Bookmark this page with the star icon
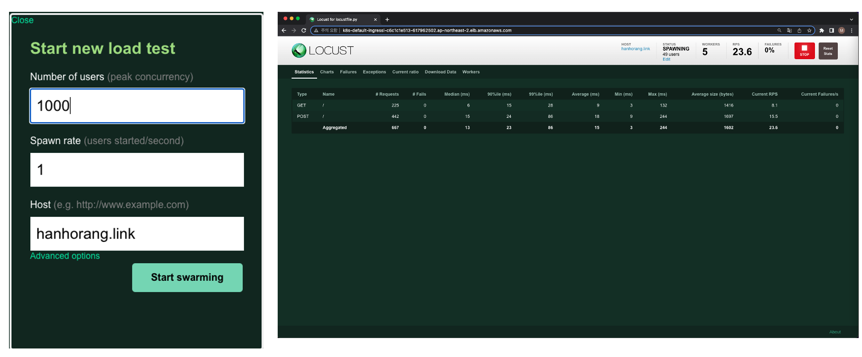The width and height of the screenshot is (862, 357). 809,30
